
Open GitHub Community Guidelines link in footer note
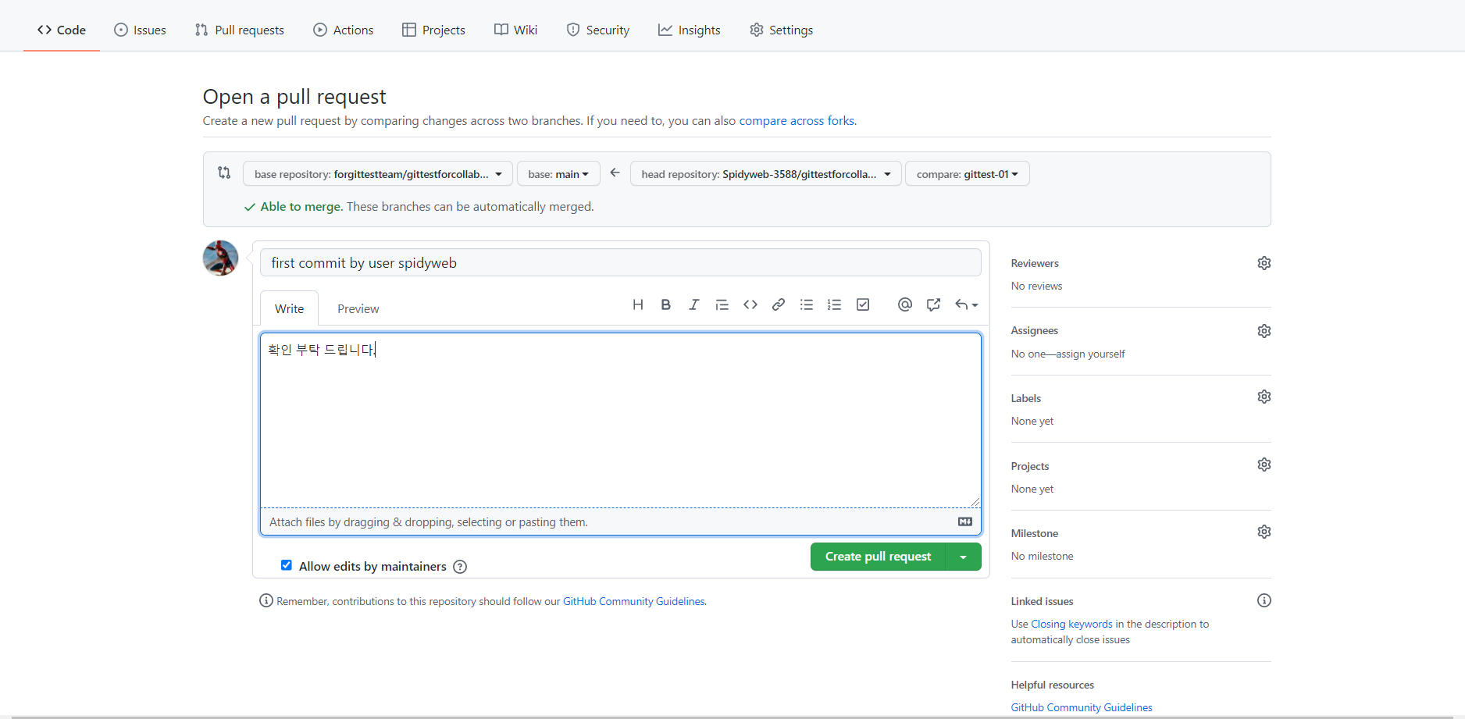pos(634,601)
